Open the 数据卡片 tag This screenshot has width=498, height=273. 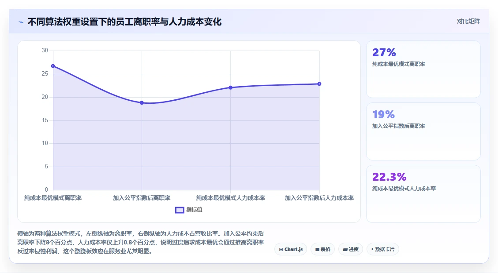[x=382, y=249]
